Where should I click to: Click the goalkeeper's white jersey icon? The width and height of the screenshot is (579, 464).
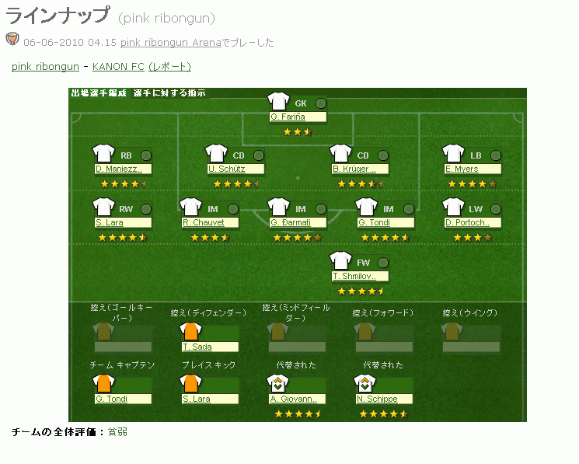(278, 101)
